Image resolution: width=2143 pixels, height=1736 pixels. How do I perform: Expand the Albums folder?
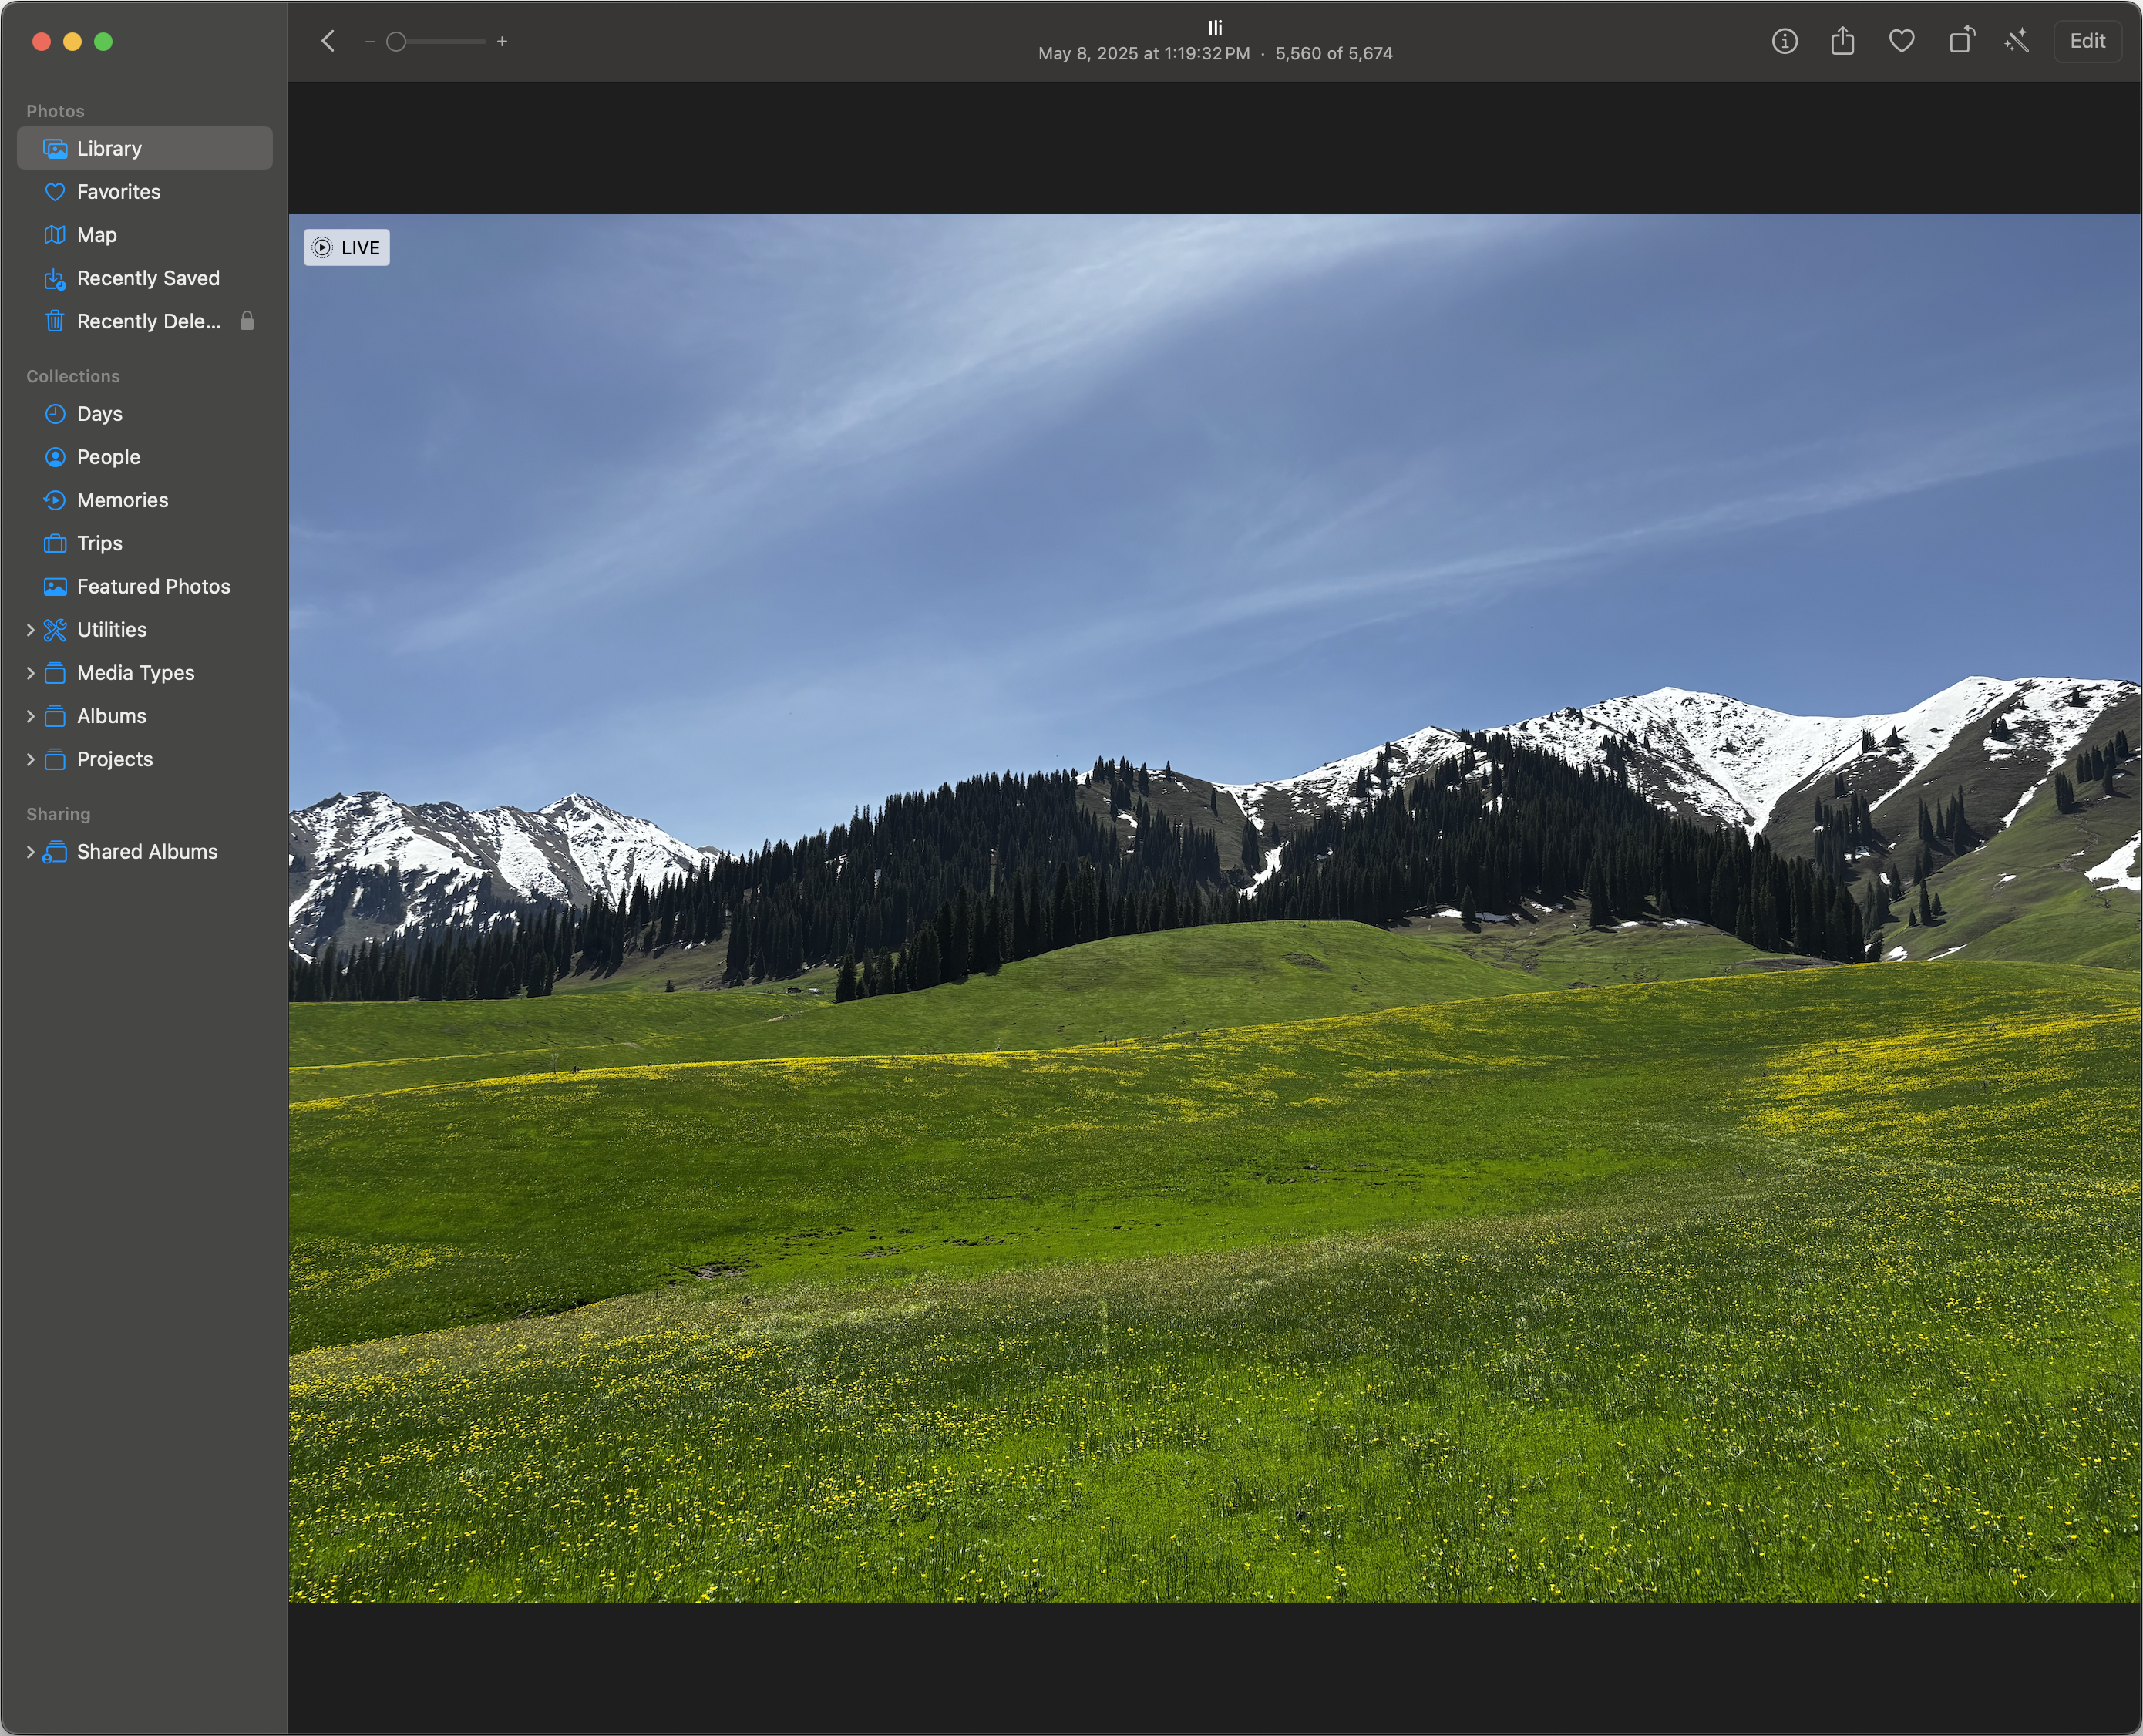(x=30, y=716)
